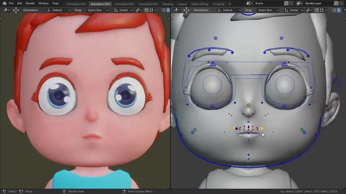Open the Animation.002 workspace tab

click(148, 4)
